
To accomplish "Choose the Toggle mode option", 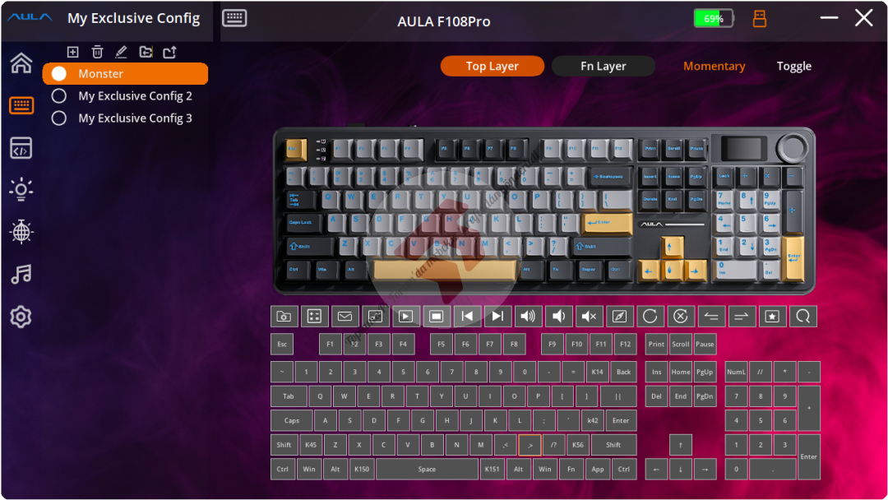I will (794, 67).
